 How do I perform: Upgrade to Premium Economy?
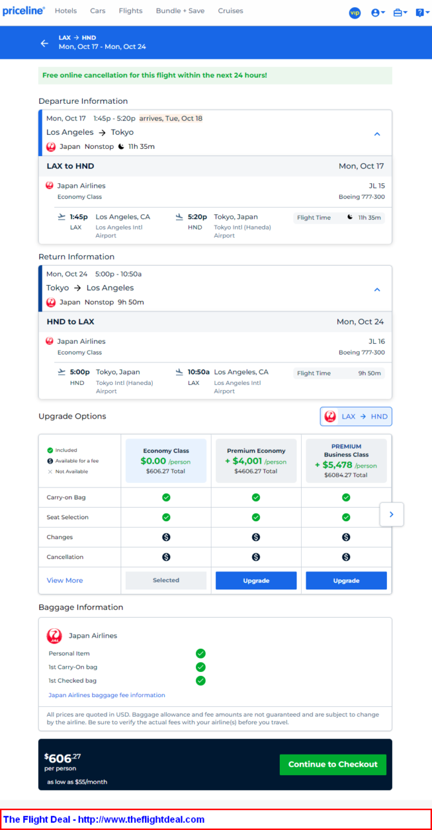pos(256,580)
